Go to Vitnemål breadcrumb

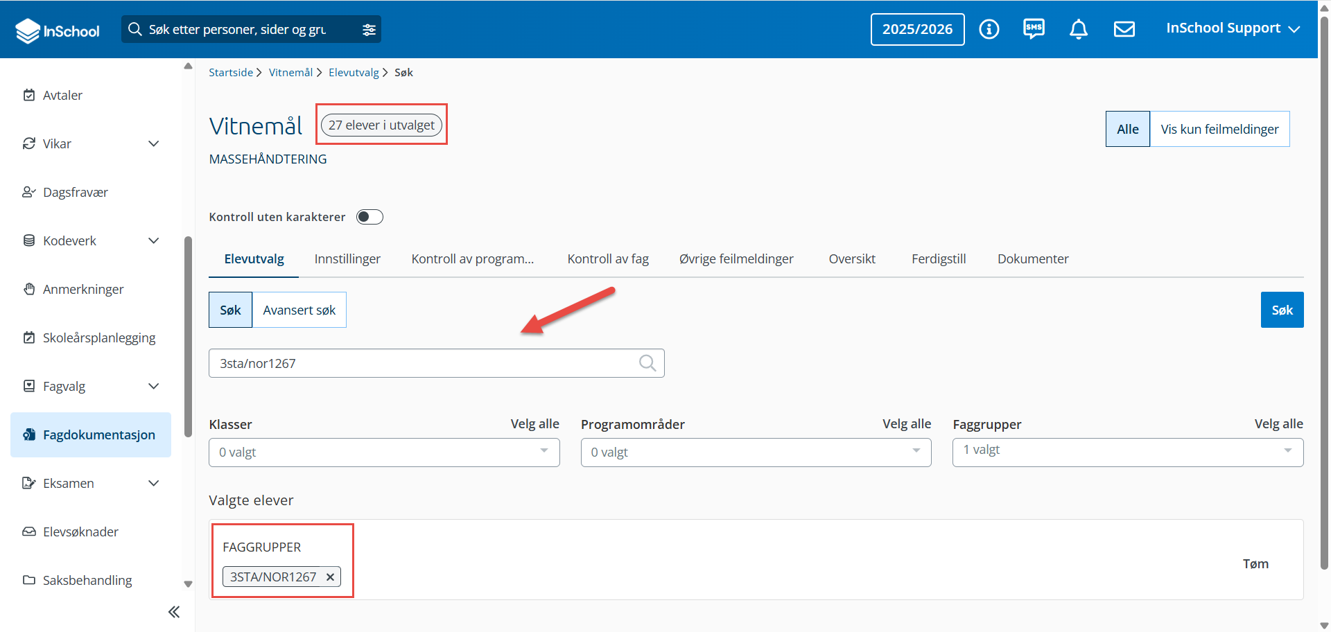(290, 72)
